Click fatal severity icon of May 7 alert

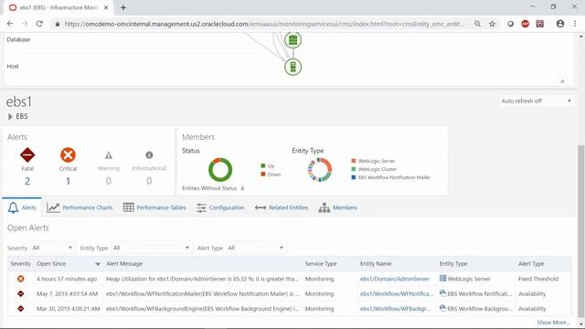[20, 293]
